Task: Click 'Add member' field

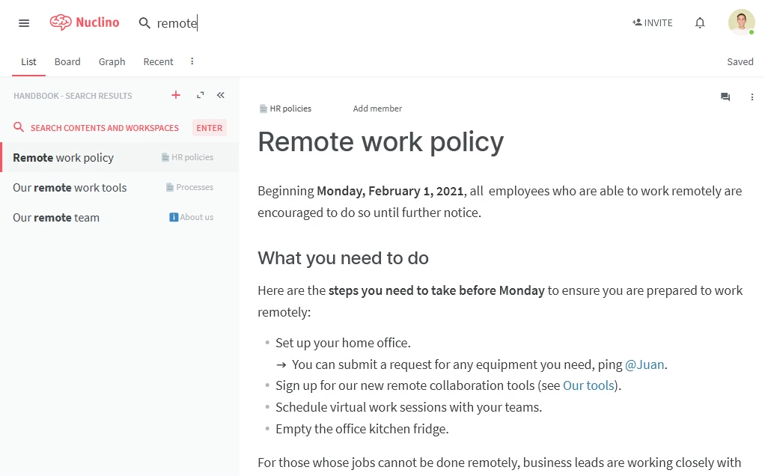Action: tap(377, 109)
